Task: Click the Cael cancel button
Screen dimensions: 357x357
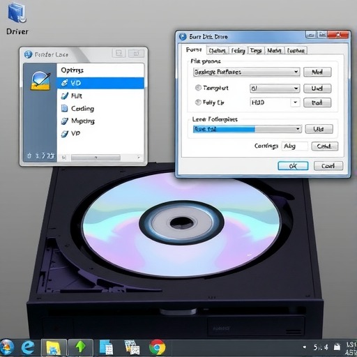Action: [x=328, y=166]
